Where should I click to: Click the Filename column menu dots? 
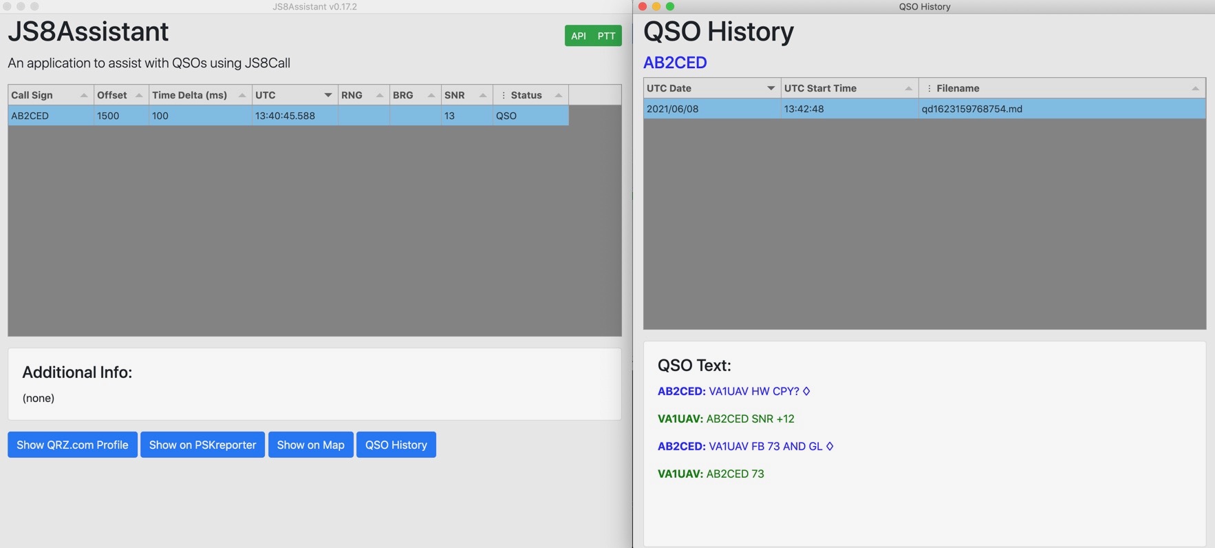tap(929, 89)
